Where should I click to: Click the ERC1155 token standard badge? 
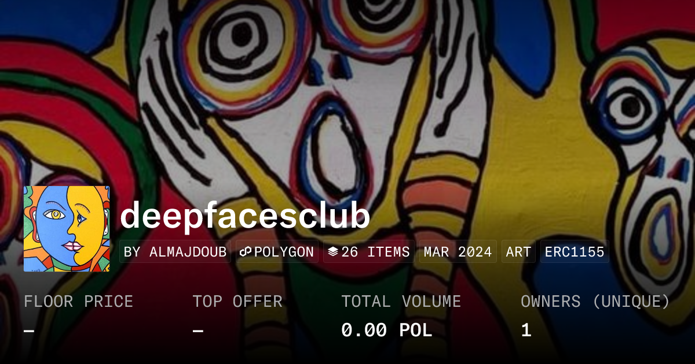coord(575,252)
